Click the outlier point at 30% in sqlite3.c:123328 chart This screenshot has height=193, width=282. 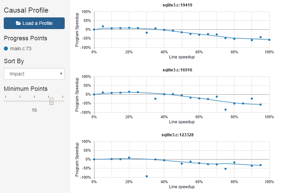146,176
